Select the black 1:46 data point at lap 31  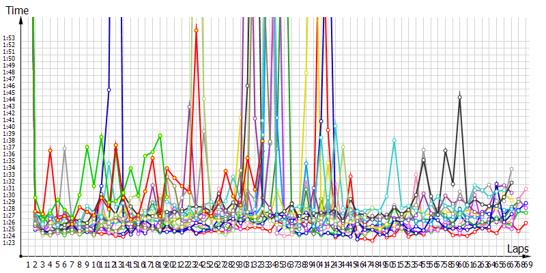(x=248, y=86)
